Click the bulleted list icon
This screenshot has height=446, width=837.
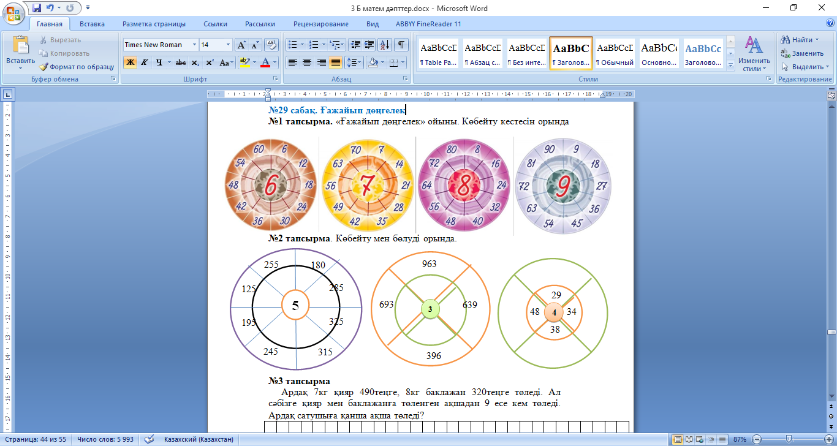pyautogui.click(x=293, y=45)
